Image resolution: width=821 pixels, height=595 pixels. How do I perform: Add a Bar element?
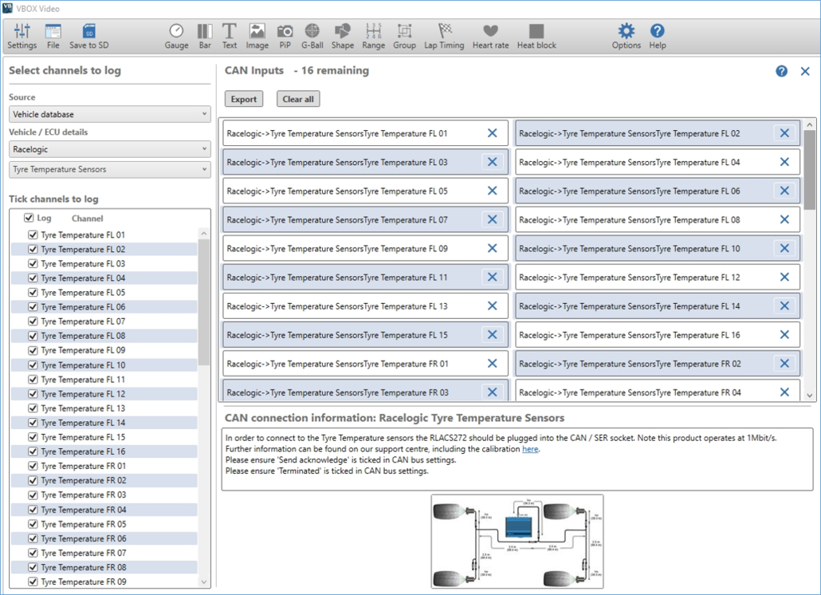(205, 36)
